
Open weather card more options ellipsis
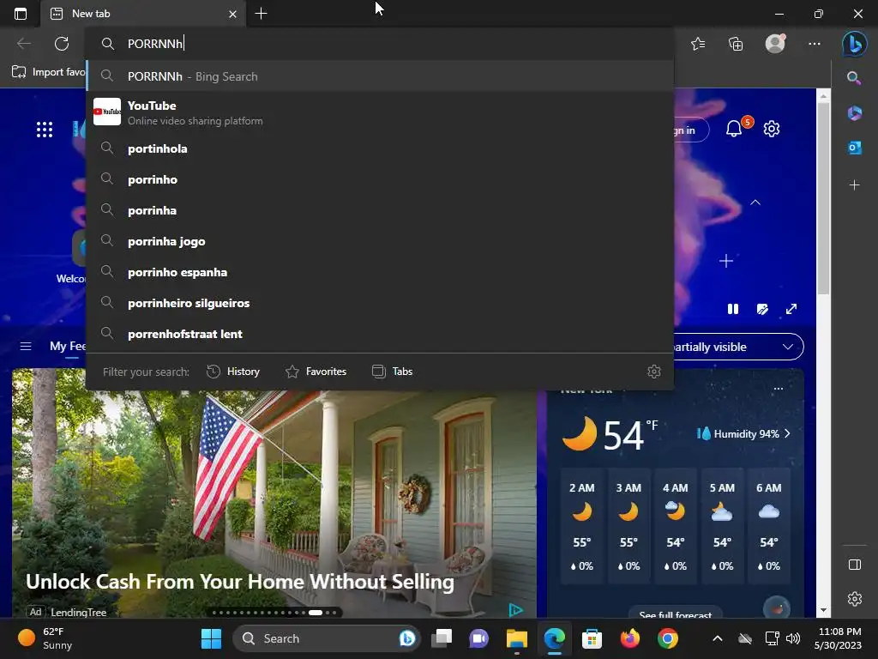[779, 389]
